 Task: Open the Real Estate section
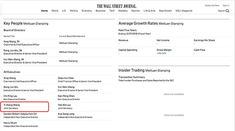pyautogui.click(x=165, y=11)
